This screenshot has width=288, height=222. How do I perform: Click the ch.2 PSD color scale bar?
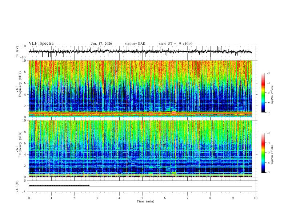(x=263, y=153)
